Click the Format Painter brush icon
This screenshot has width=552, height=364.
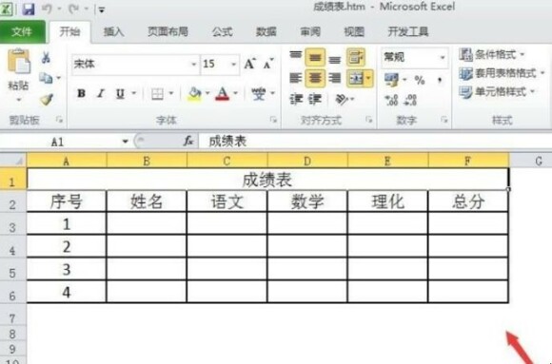47,100
